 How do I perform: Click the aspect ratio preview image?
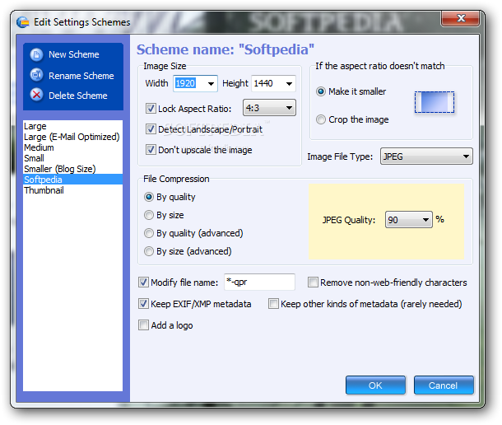pyautogui.click(x=435, y=102)
